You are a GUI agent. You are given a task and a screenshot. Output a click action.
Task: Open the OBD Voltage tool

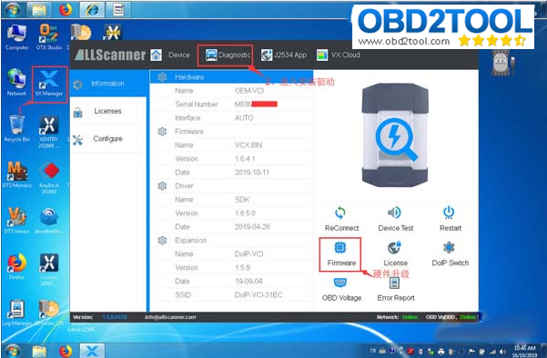tap(341, 288)
